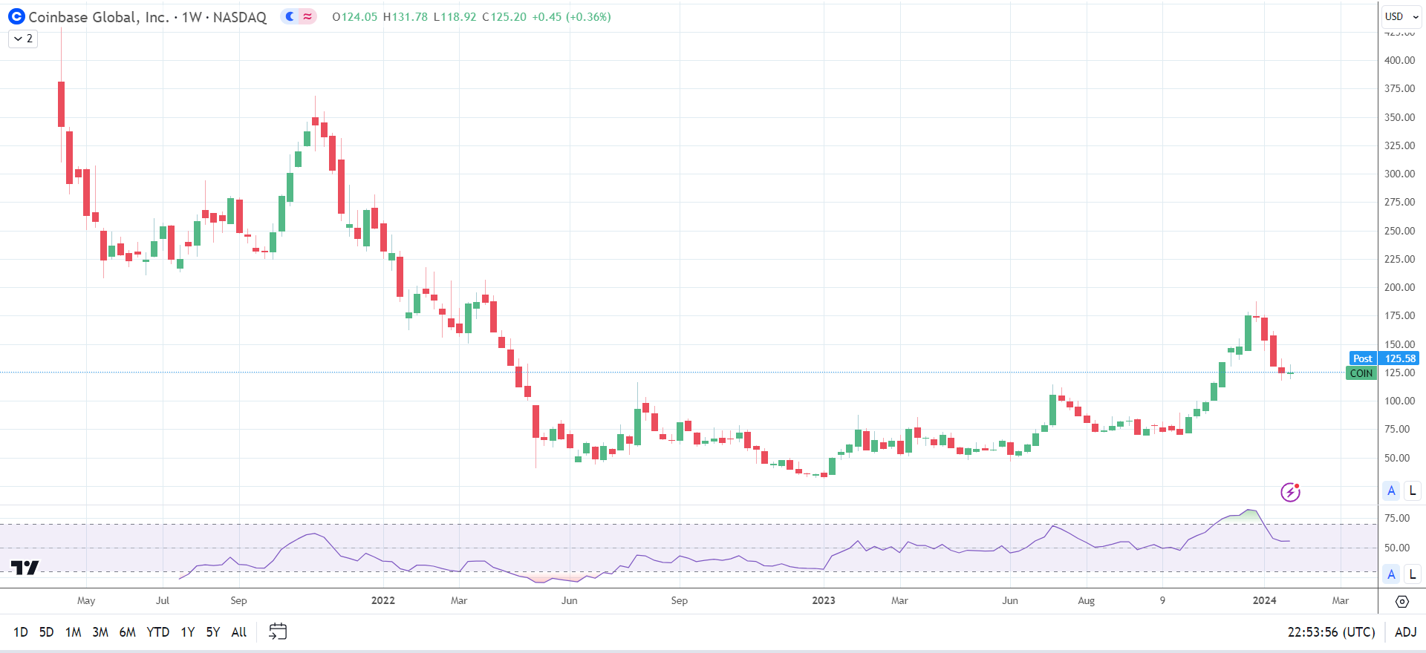
Task: Click the green COIN price label
Action: [x=1361, y=373]
